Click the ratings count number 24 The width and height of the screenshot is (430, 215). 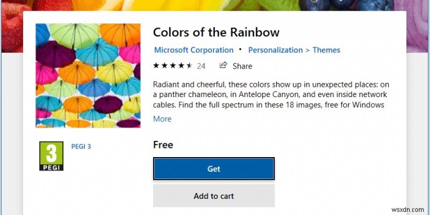[201, 66]
